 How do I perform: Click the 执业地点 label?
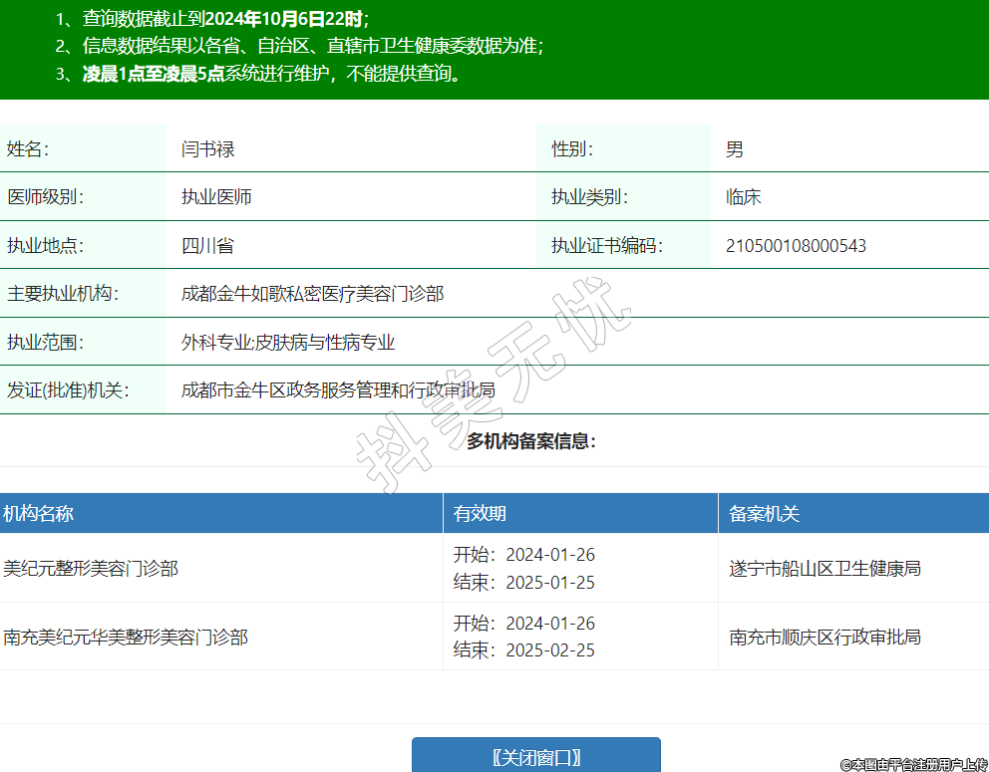coord(46,245)
